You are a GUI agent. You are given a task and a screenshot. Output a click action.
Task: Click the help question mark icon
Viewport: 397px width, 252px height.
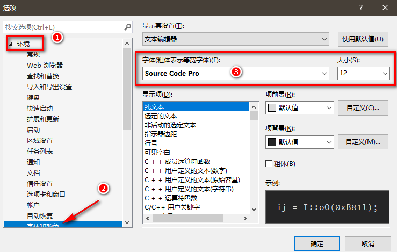pyautogui.click(x=361, y=8)
